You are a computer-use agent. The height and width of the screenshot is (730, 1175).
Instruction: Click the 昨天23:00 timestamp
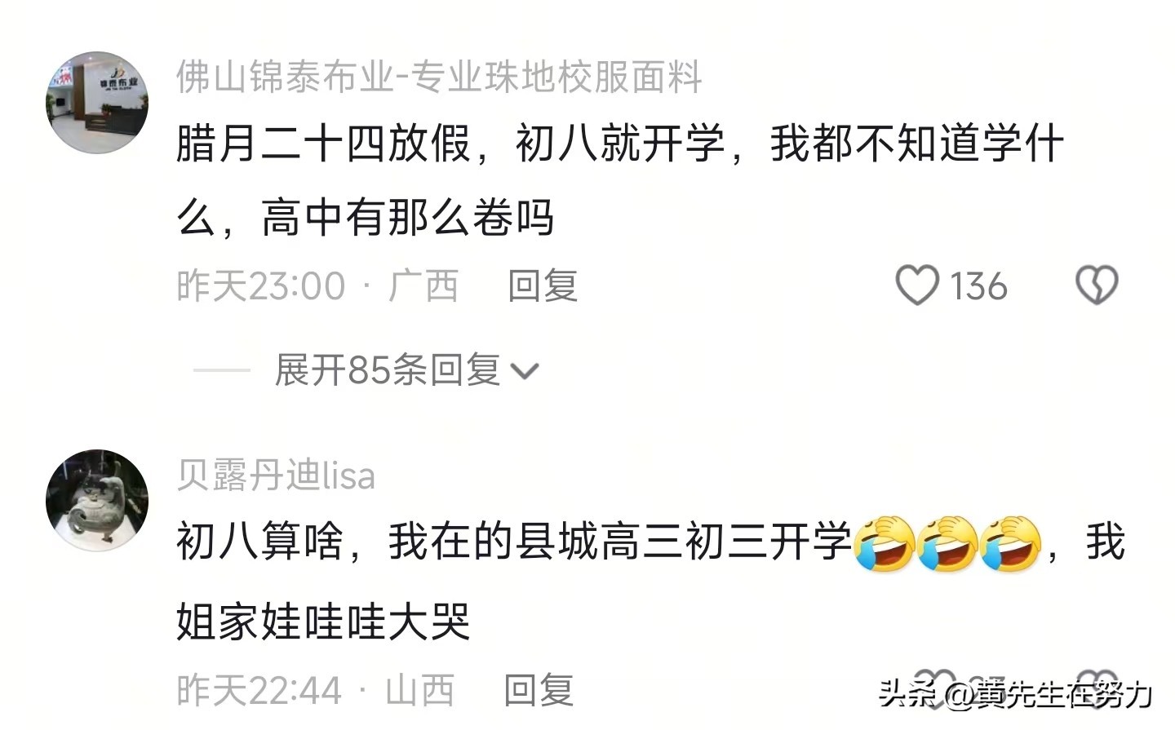pyautogui.click(x=261, y=286)
